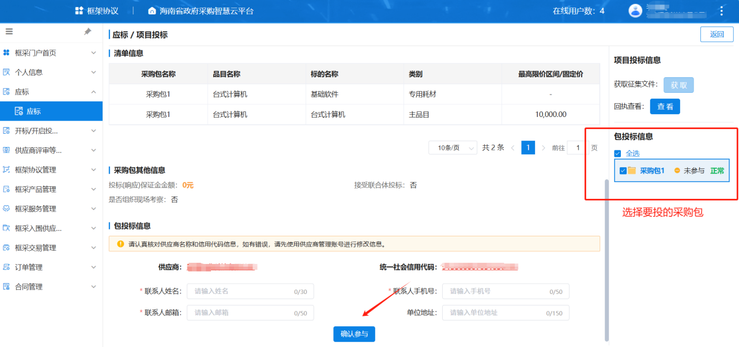Expand the 订单管理 menu chevron
The image size is (739, 347).
pyautogui.click(x=93, y=267)
